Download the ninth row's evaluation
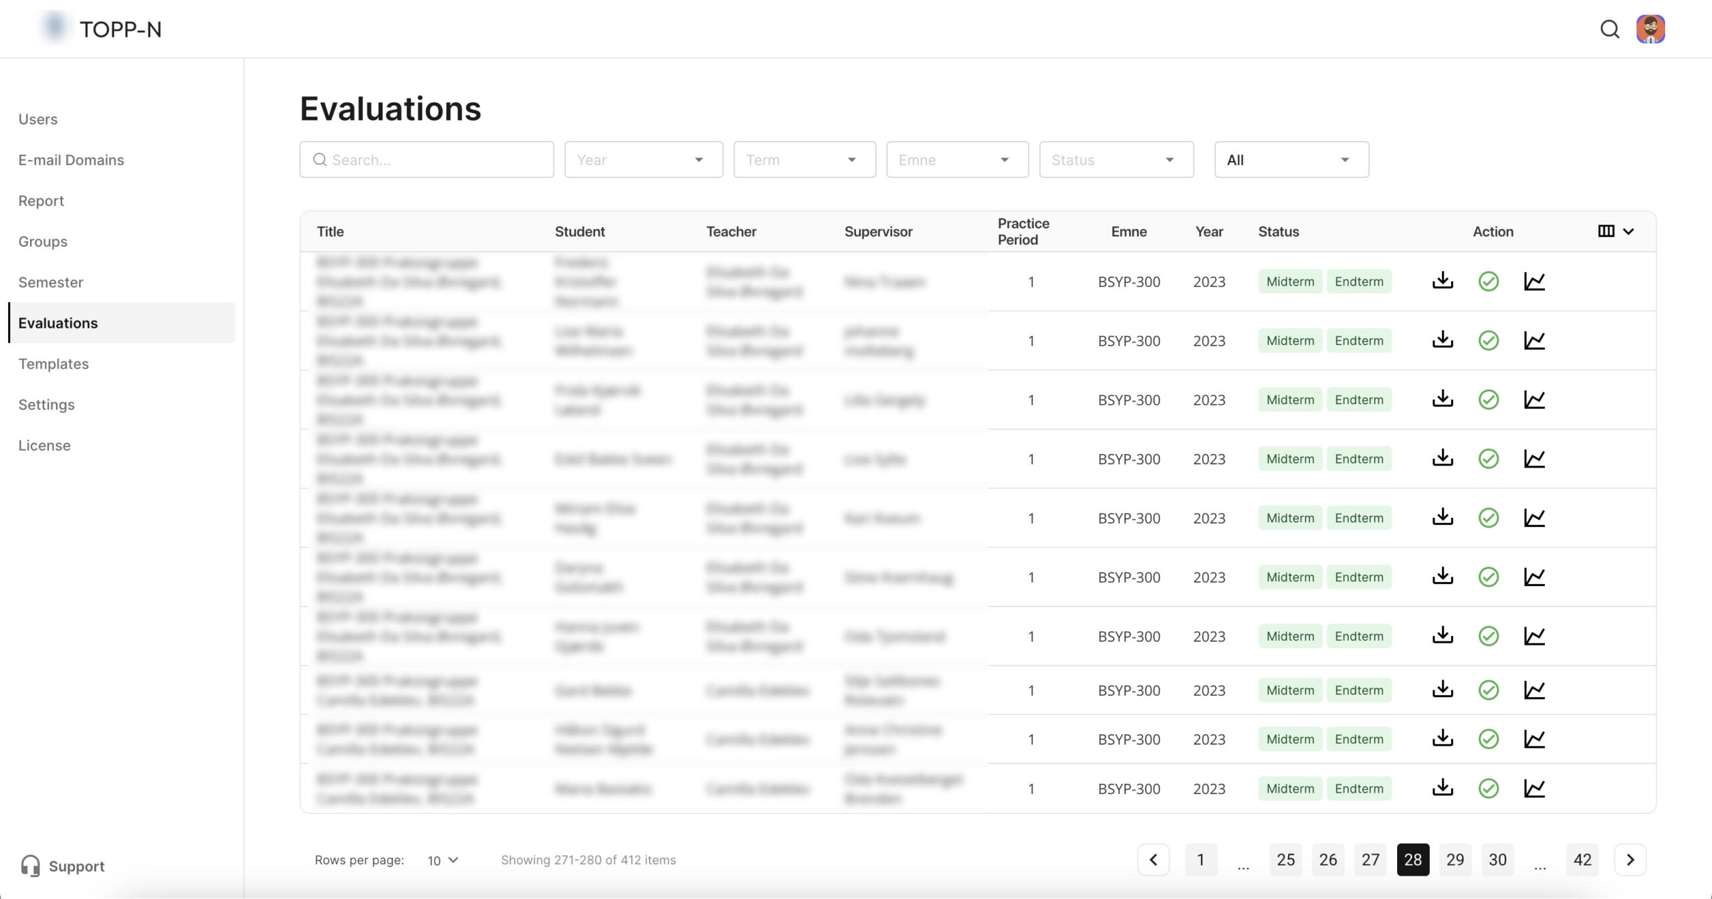Viewport: 1712px width, 899px height. (1442, 738)
